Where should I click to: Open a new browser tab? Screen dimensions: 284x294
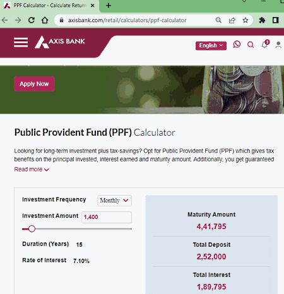[x=109, y=6]
